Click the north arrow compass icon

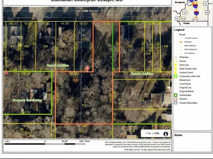tap(165, 134)
